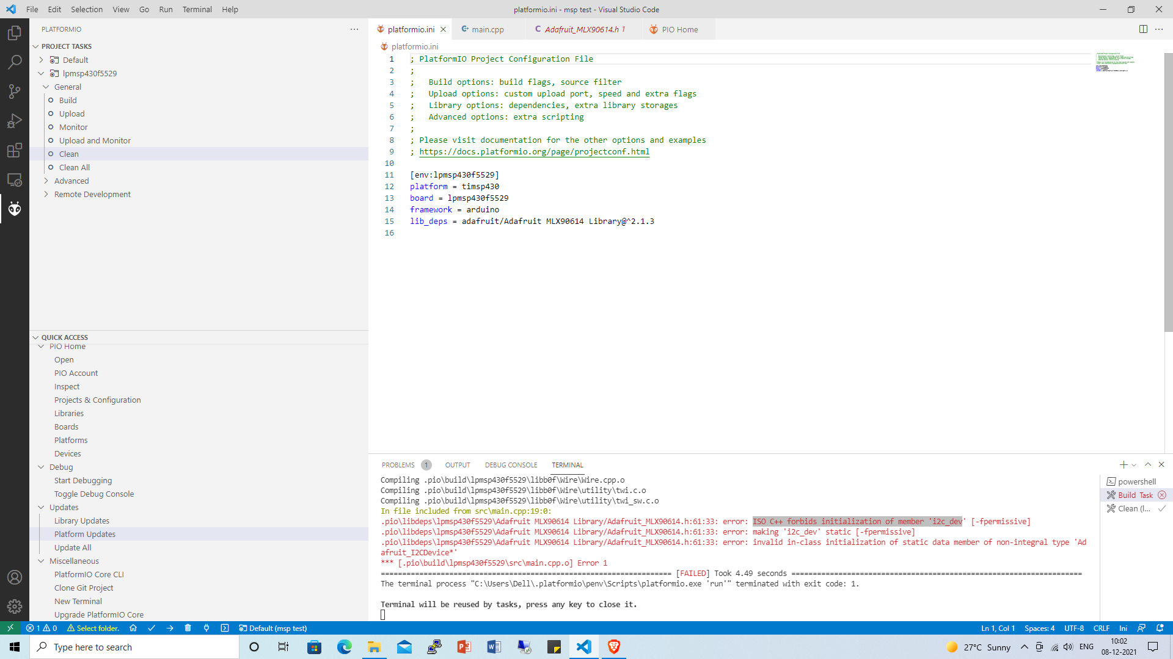Open the Selection menu
Image resolution: width=1173 pixels, height=659 pixels.
click(87, 9)
